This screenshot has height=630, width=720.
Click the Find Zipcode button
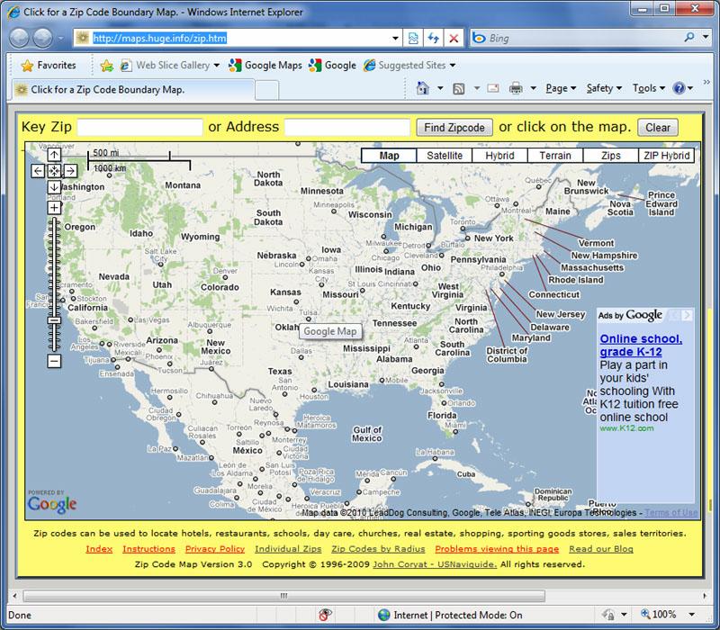454,127
